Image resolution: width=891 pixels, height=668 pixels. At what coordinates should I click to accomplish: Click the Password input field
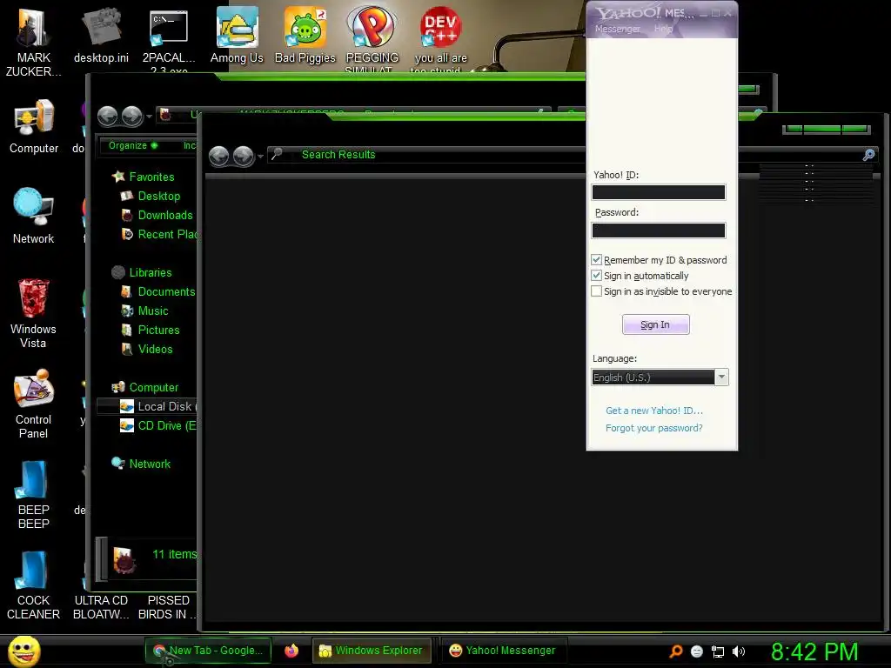coord(659,230)
